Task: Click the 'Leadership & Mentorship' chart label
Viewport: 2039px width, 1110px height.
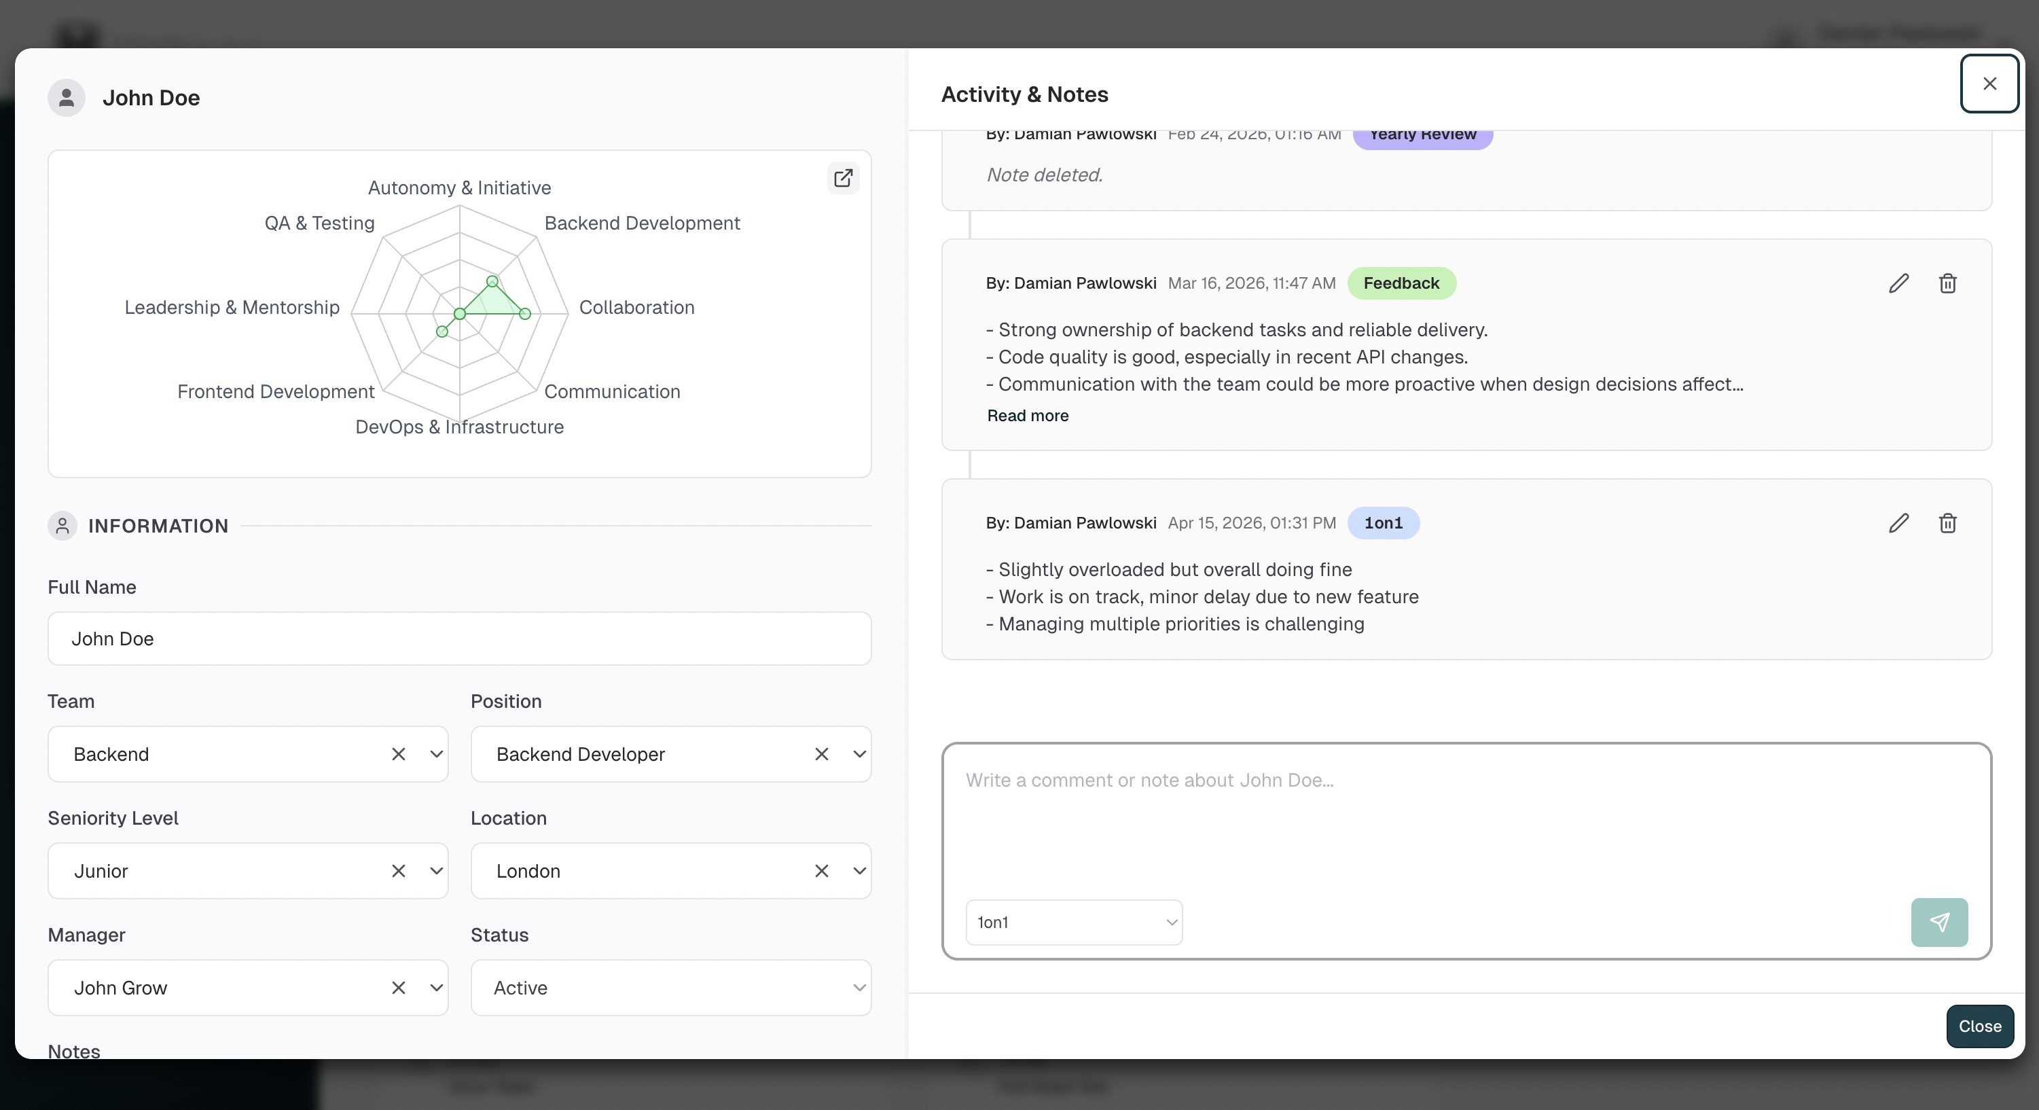Action: point(232,307)
